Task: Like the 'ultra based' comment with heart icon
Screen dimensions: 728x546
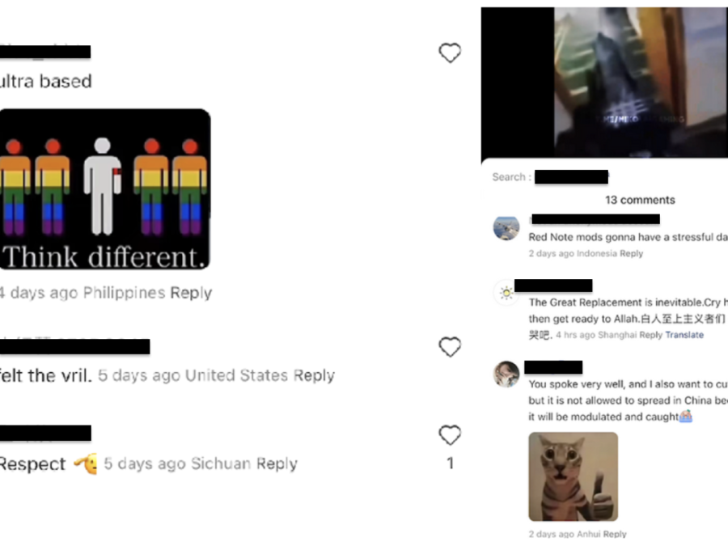Action: click(x=450, y=53)
